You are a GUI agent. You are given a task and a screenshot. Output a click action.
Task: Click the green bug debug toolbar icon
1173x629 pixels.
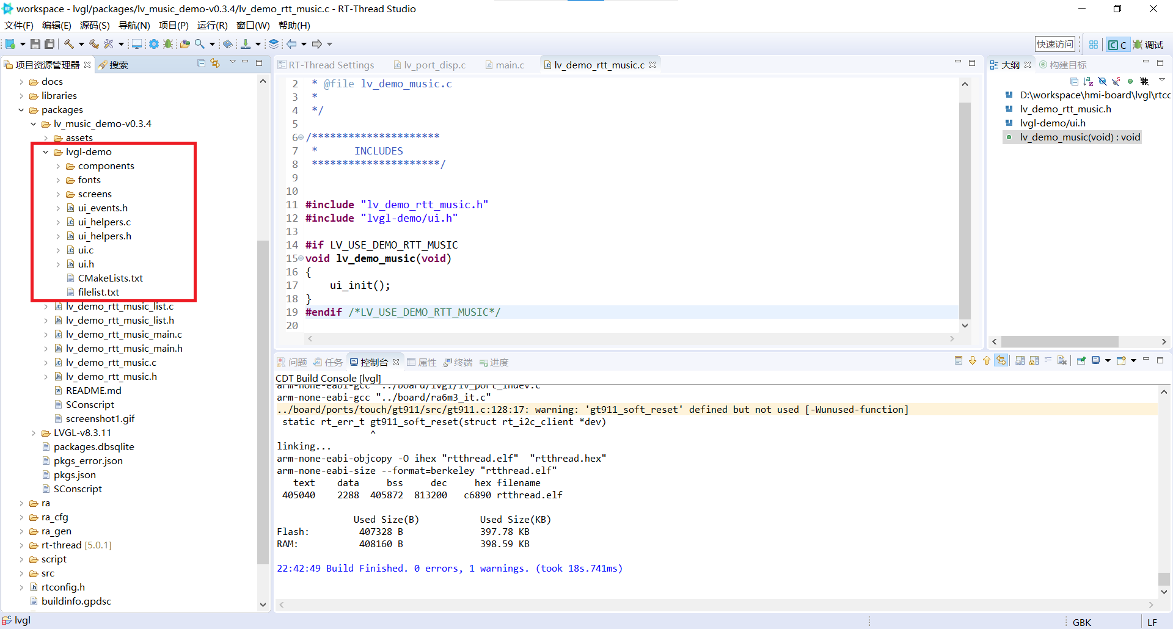coord(168,44)
